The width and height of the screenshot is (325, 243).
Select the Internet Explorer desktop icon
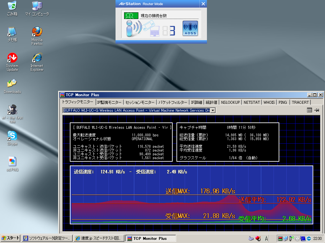[37, 62]
